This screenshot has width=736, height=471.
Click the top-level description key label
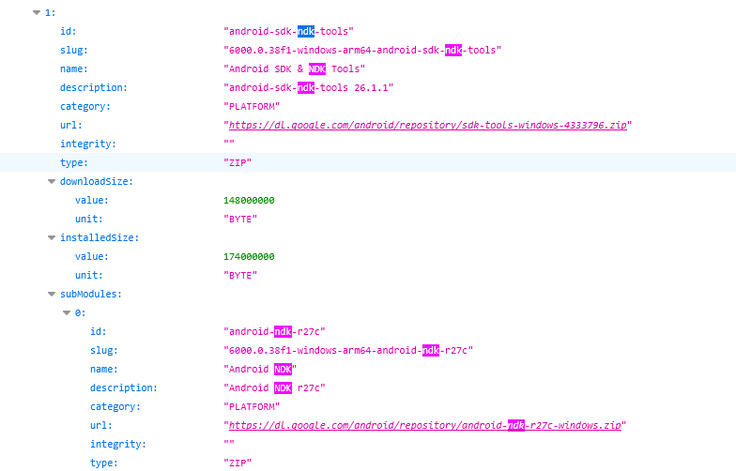click(94, 88)
